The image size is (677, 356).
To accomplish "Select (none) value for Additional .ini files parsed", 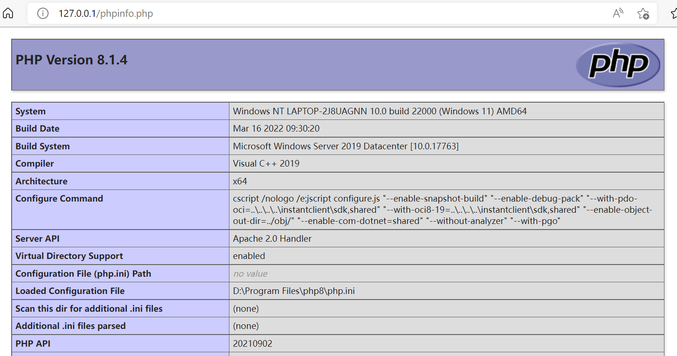I will tap(246, 326).
